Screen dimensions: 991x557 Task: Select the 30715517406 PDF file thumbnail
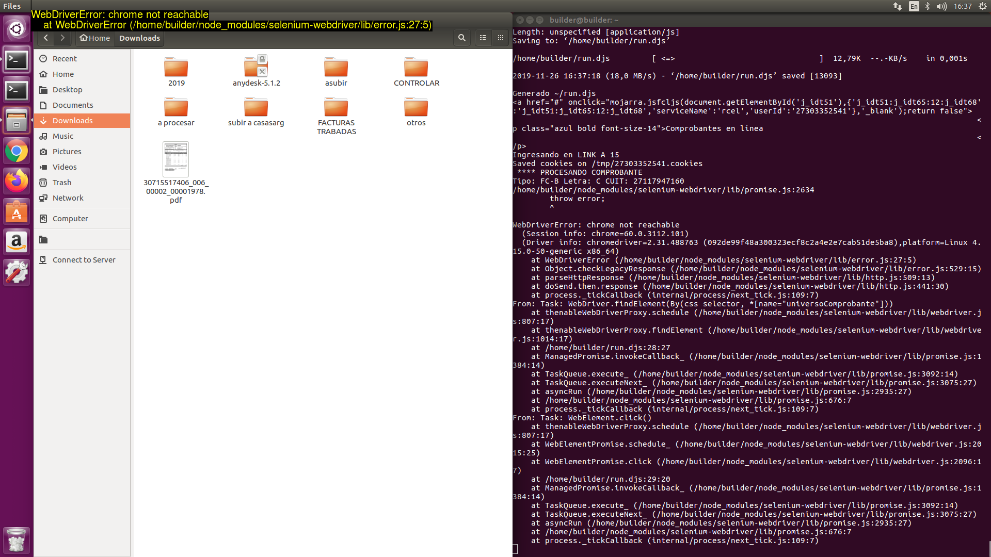click(176, 160)
